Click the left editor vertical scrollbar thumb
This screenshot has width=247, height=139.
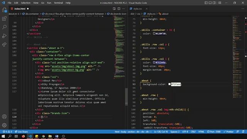click(x=126, y=97)
